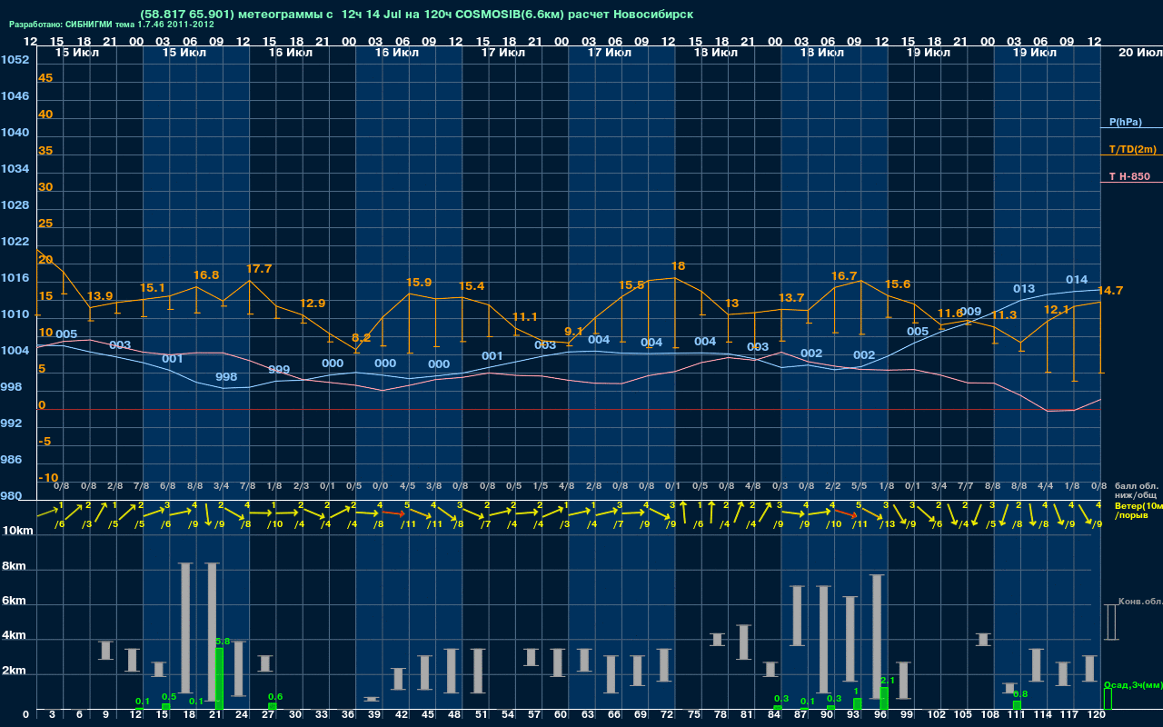Click the temperature value 9.1
This screenshot has height=727, width=1163.
point(573,332)
